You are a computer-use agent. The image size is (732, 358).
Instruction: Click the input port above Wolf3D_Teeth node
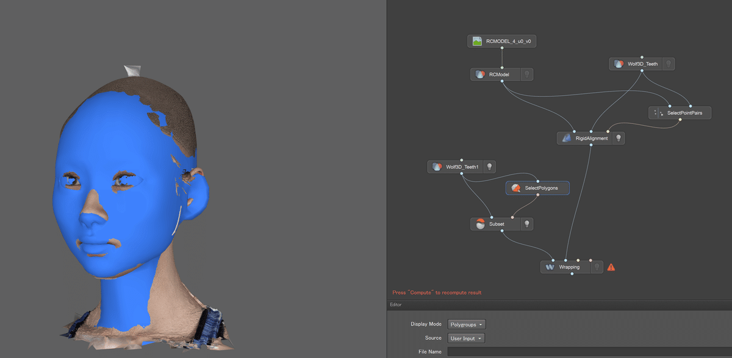642,57
